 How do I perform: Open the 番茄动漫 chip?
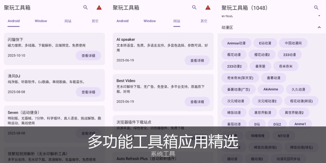coord(234,124)
